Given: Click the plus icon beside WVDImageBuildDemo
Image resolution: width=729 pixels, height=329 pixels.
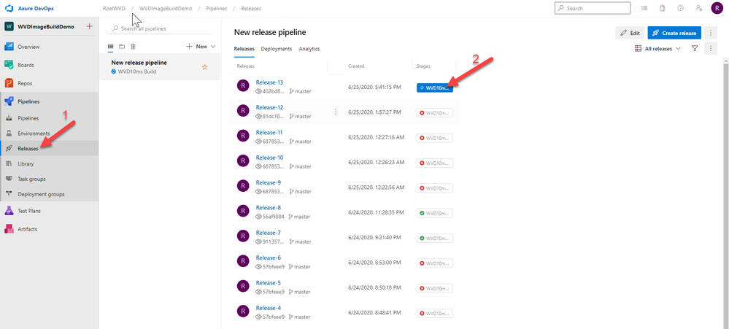Looking at the screenshot, I should click(89, 26).
